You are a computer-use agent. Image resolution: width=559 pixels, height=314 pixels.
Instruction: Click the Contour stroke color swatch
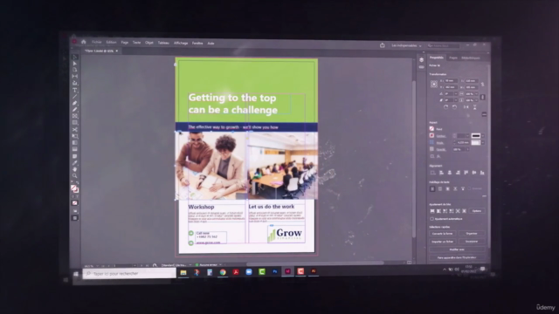click(431, 136)
